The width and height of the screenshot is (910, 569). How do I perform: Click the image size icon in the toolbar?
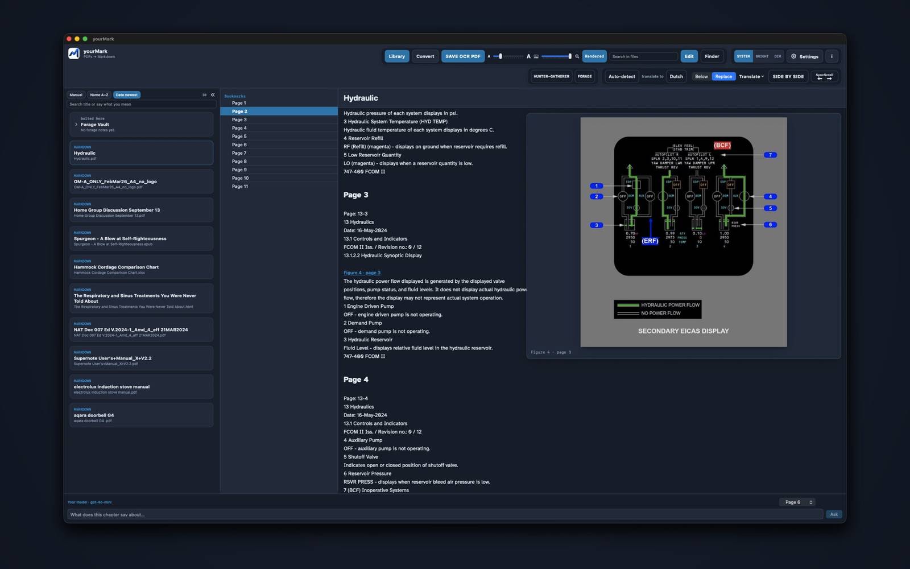(536, 56)
